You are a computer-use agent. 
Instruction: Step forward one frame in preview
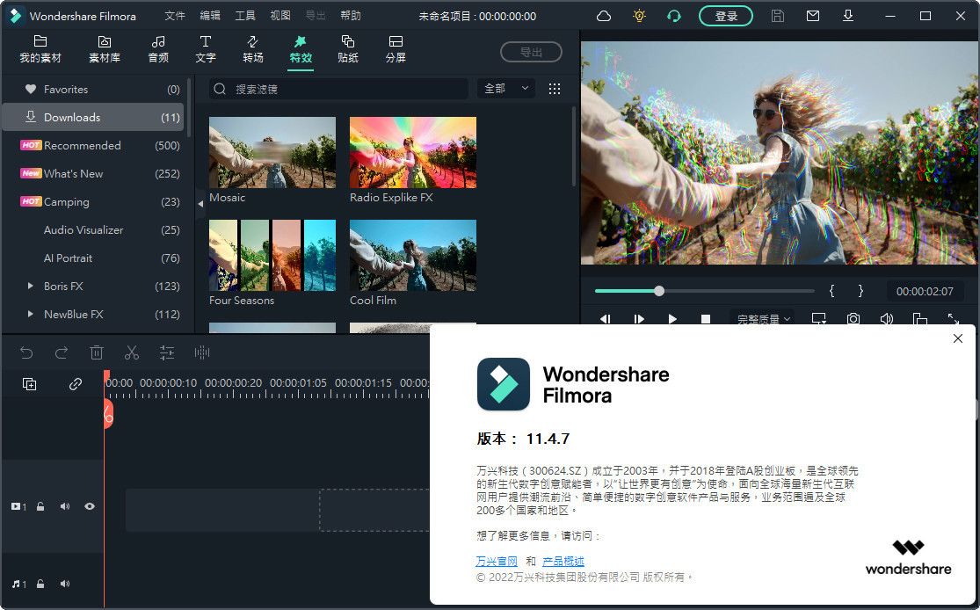click(639, 319)
